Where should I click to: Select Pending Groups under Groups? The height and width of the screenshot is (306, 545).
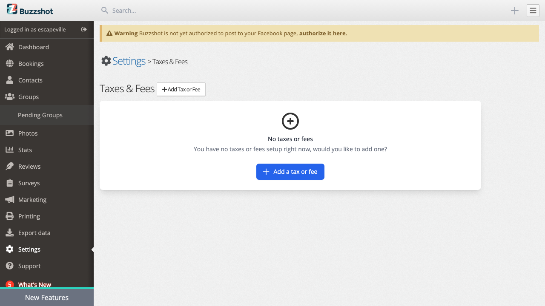point(40,115)
